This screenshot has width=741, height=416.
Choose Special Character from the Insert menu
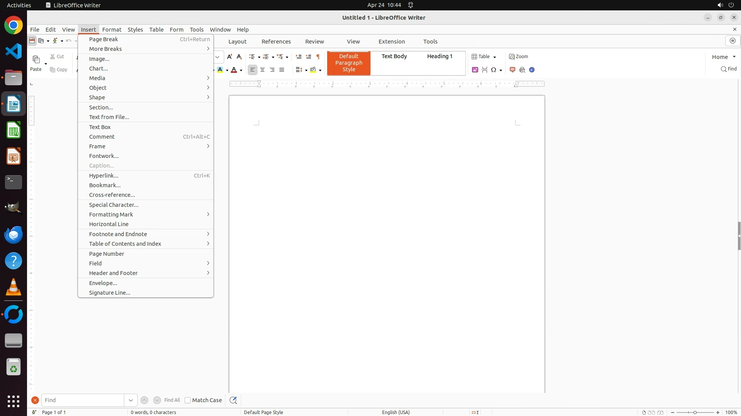(113, 205)
